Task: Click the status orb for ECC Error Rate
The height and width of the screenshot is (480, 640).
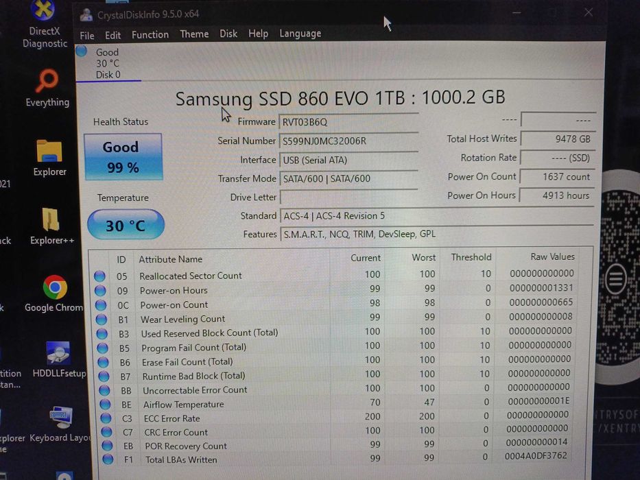Action: pos(106,418)
